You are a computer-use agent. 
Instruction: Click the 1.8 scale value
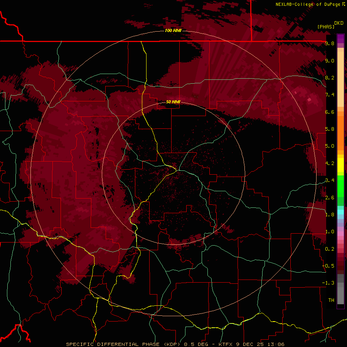click(x=330, y=215)
